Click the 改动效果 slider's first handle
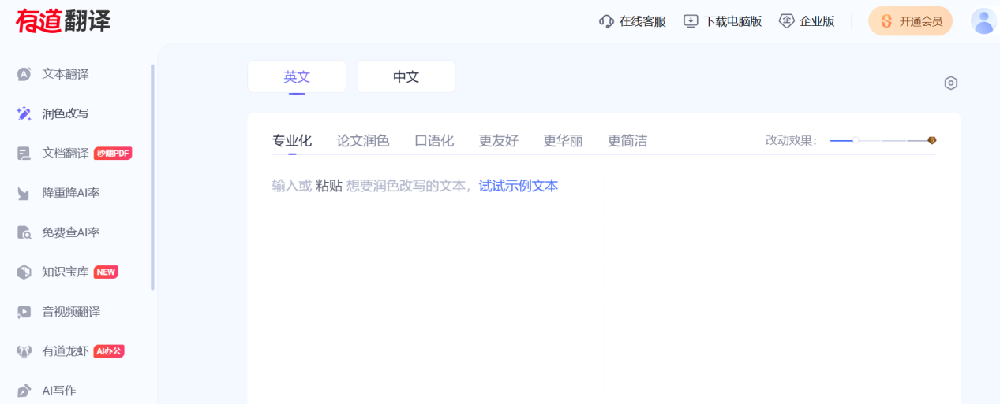1000x404 pixels. (x=856, y=140)
